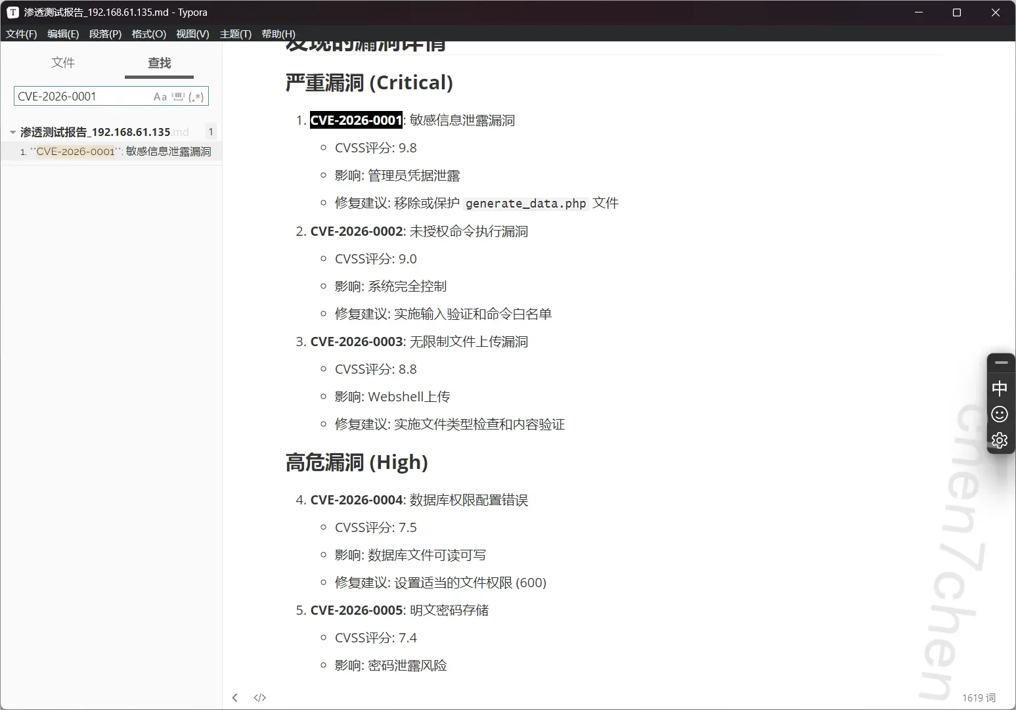
Task: Close the Typora window
Action: pyautogui.click(x=996, y=12)
